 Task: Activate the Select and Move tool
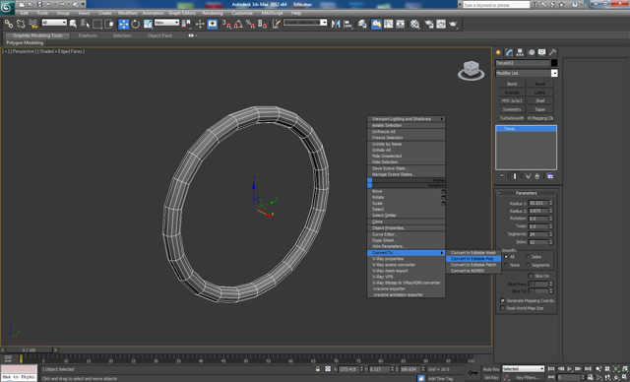click(124, 24)
